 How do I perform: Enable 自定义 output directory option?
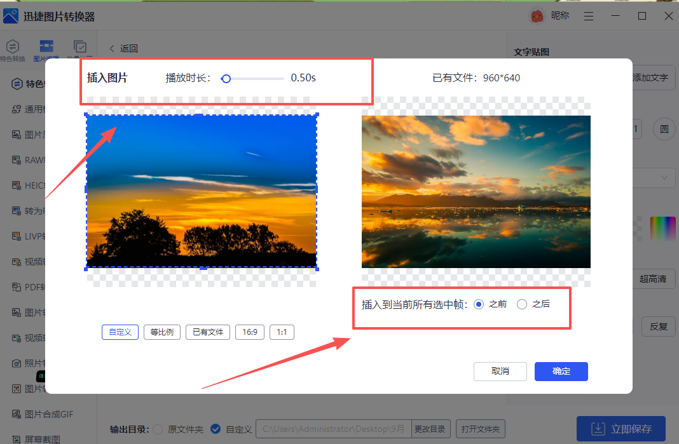pyautogui.click(x=216, y=429)
